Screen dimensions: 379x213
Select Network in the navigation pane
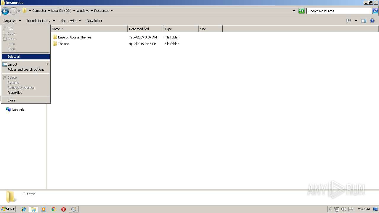15,110
